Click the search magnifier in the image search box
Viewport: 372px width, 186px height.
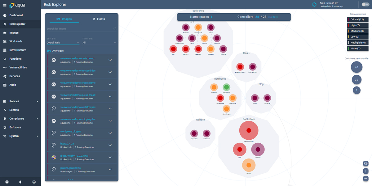pyautogui.click(x=115, y=29)
